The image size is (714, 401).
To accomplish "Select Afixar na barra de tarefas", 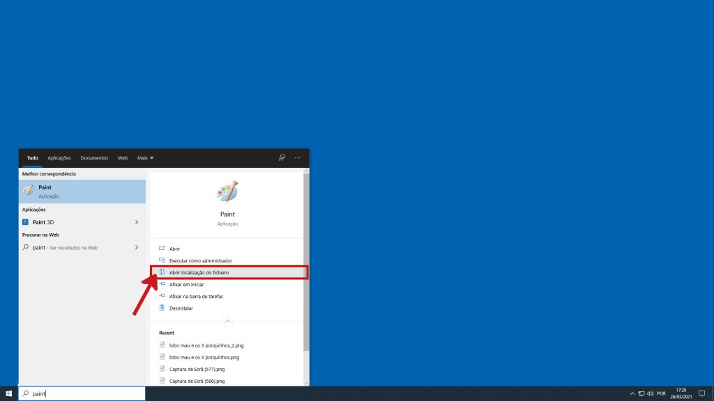I will [196, 297].
